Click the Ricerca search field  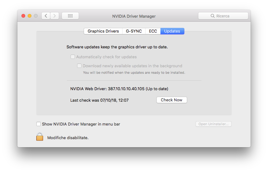(223, 16)
